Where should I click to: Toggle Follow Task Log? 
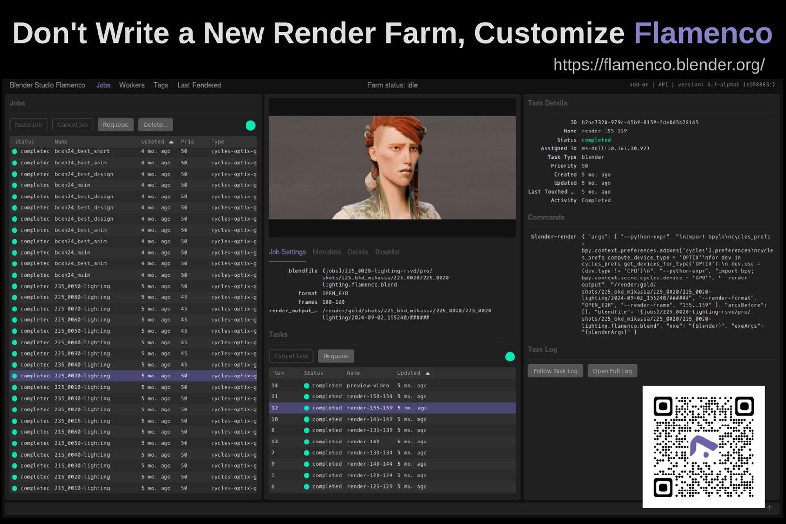pos(555,371)
